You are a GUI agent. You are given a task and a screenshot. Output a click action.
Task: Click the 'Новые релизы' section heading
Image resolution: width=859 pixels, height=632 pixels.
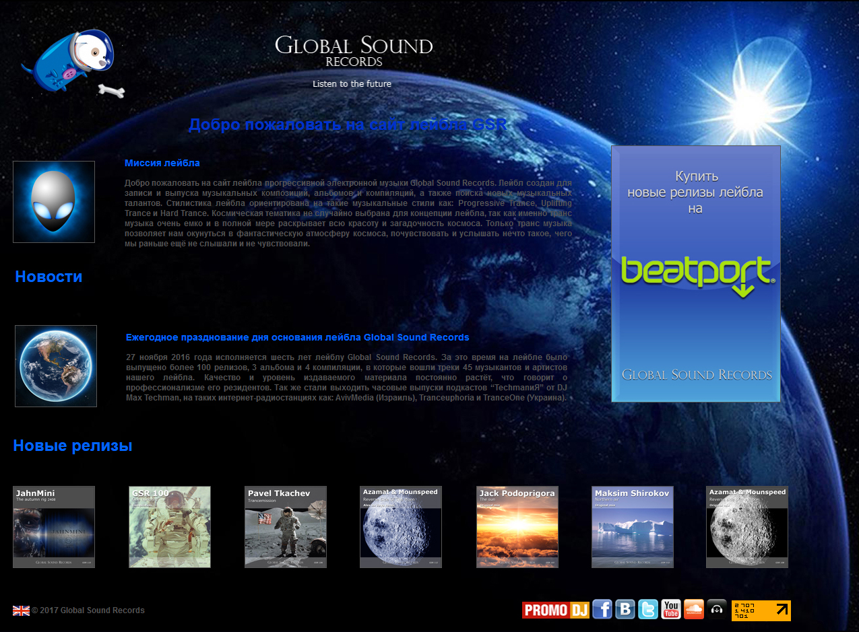(73, 446)
